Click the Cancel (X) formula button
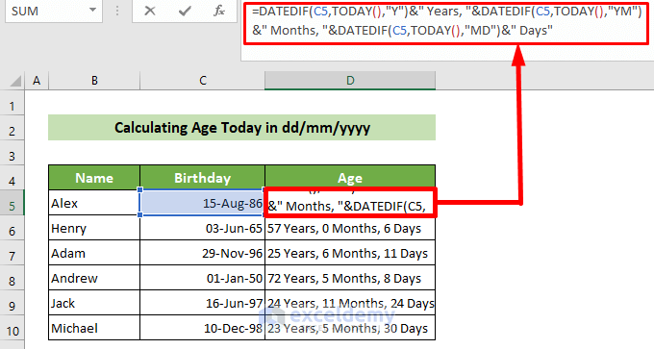 pos(150,12)
